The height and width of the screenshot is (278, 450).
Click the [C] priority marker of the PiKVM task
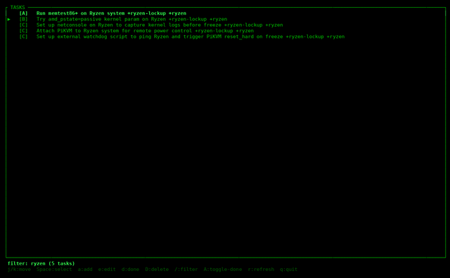[x=23, y=31]
